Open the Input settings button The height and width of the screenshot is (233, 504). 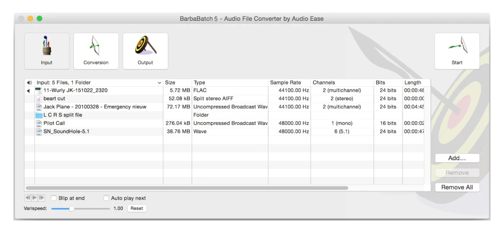point(47,51)
